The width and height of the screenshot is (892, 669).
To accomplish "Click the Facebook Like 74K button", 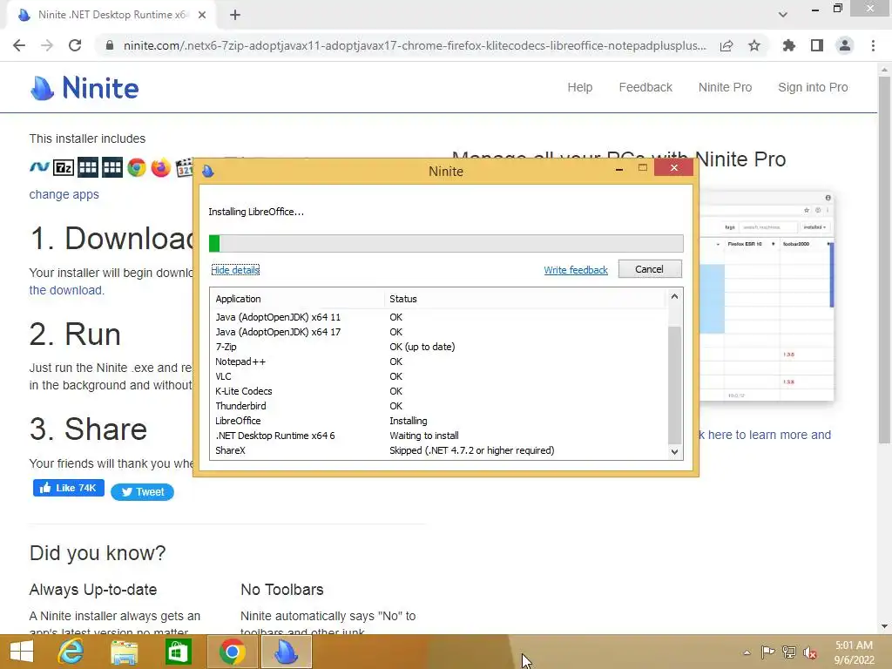I will point(69,488).
